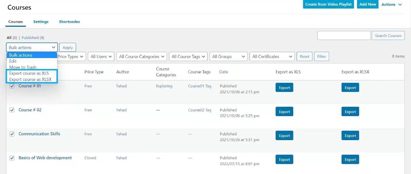This screenshot has width=411, height=174.
Task: Click the Course02 Tag link
Action: point(199,110)
